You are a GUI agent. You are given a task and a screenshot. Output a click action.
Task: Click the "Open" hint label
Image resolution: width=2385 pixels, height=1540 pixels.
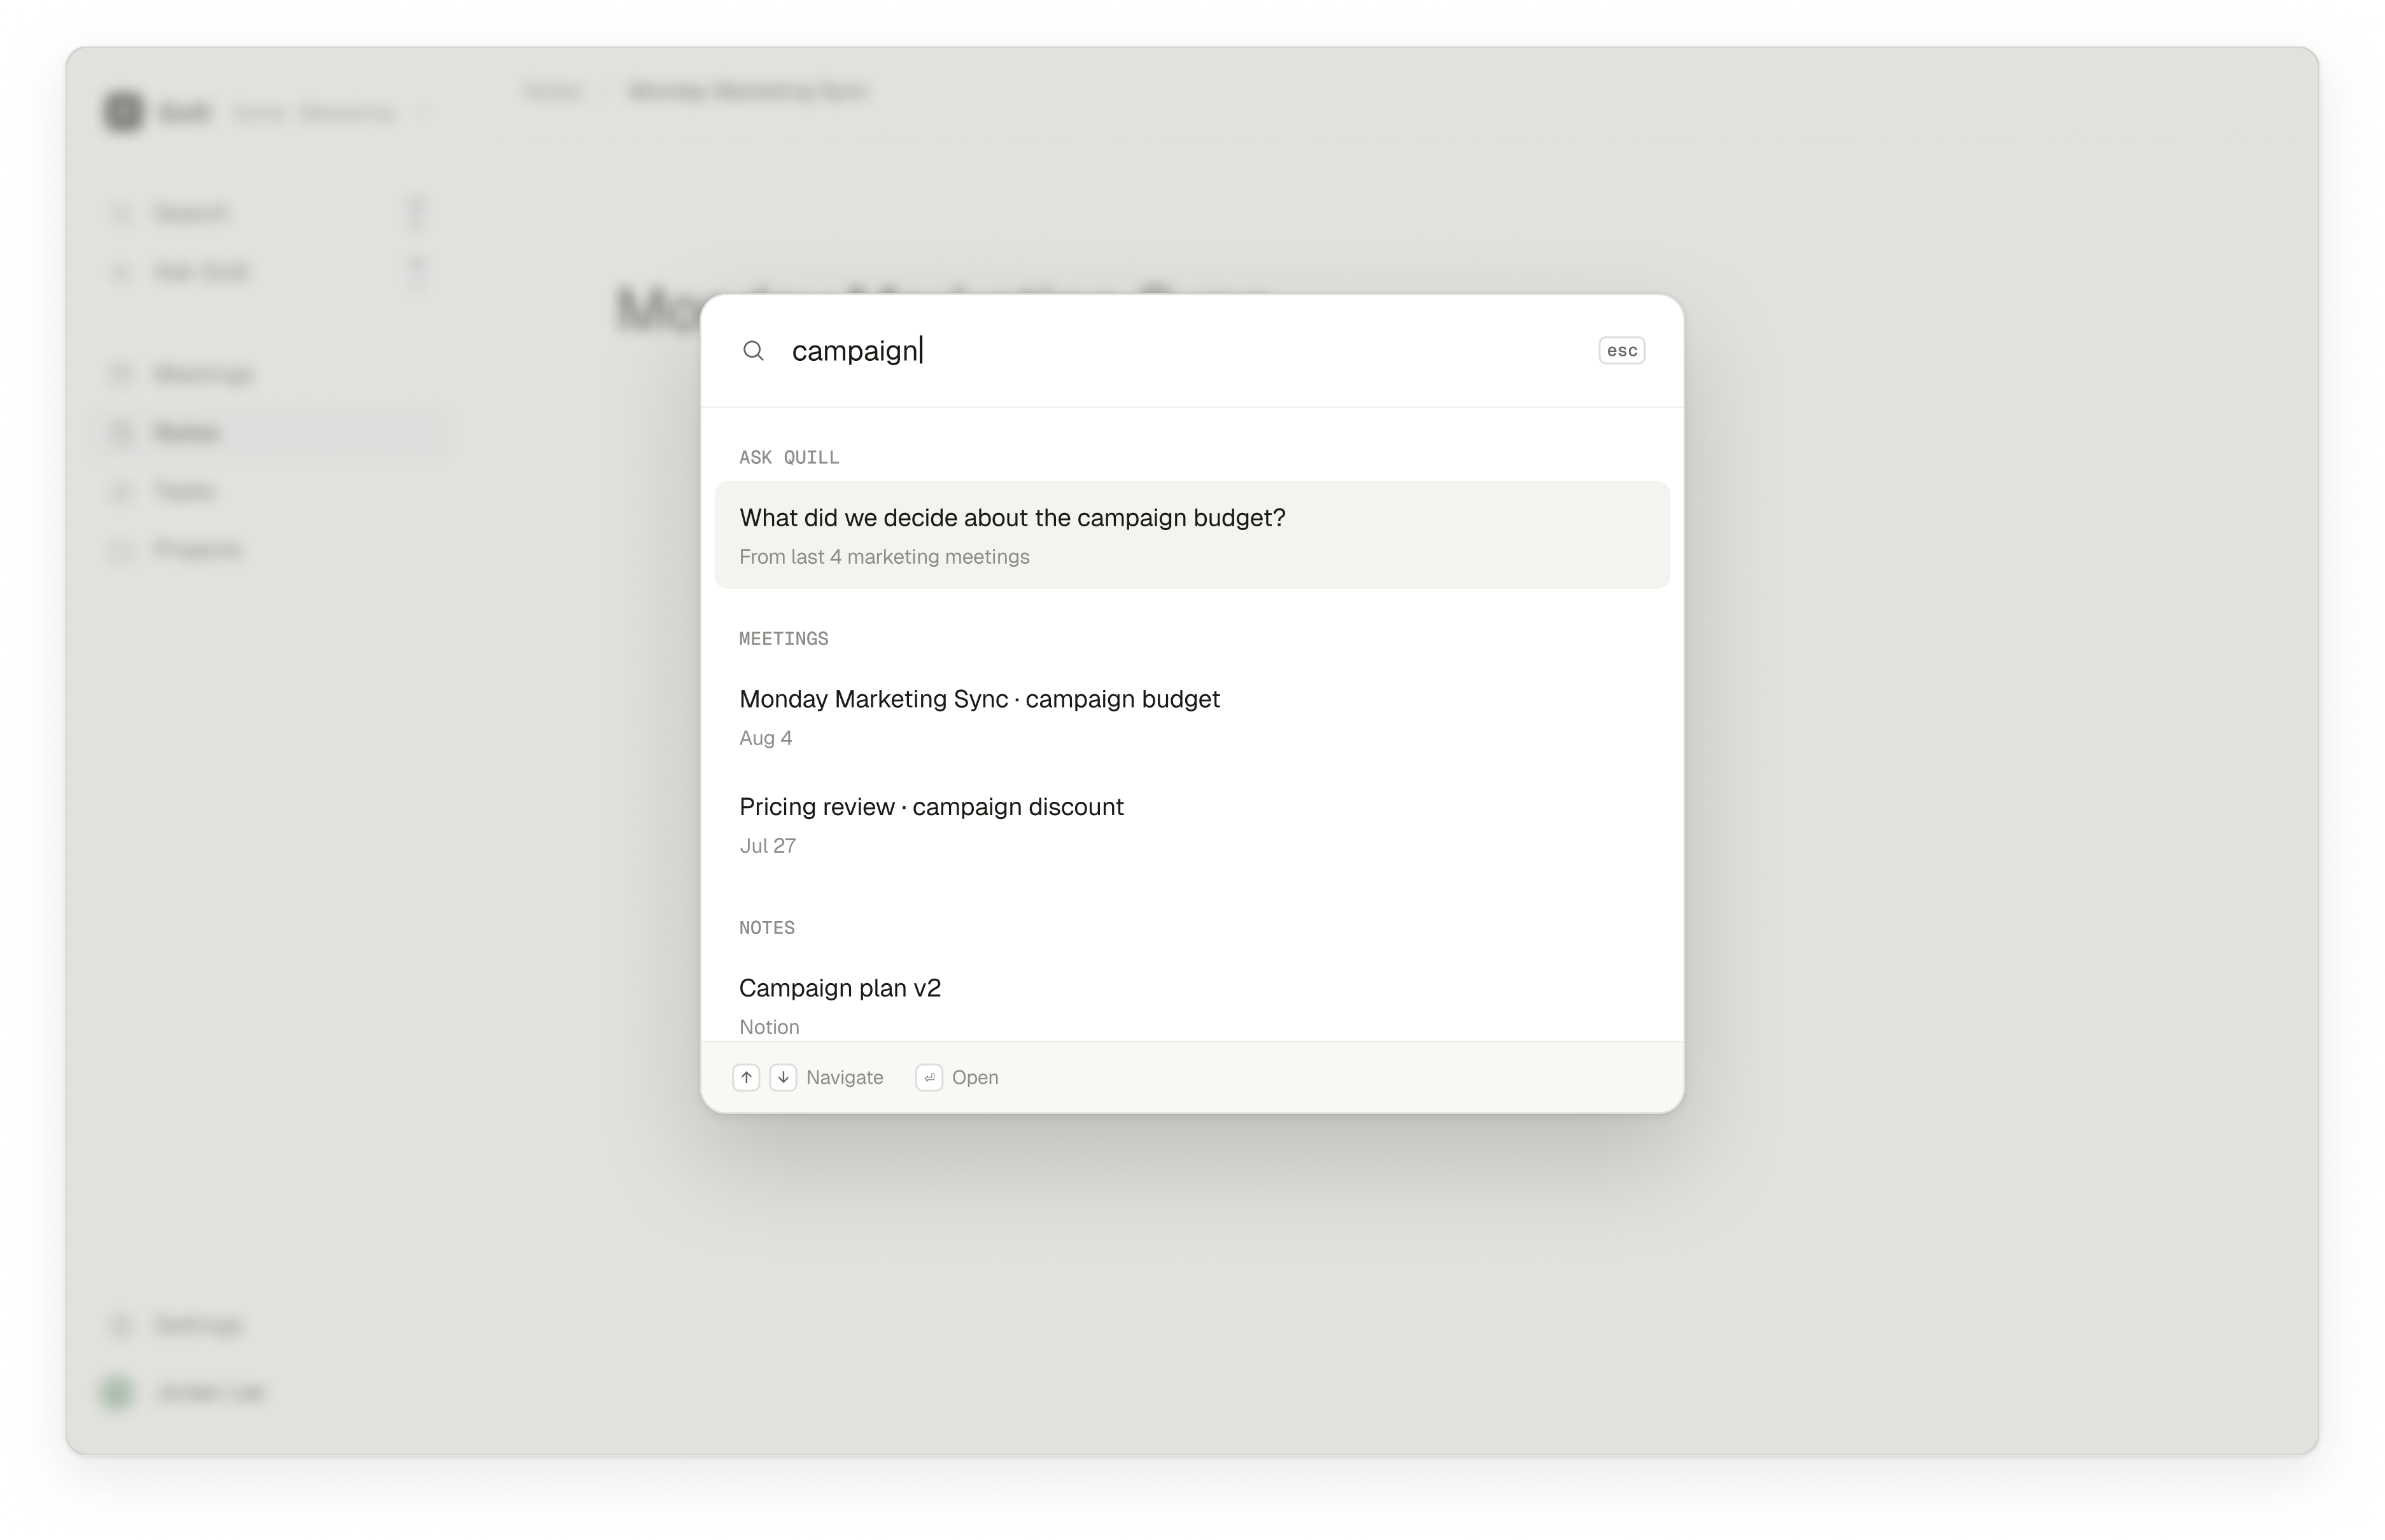[975, 1077]
